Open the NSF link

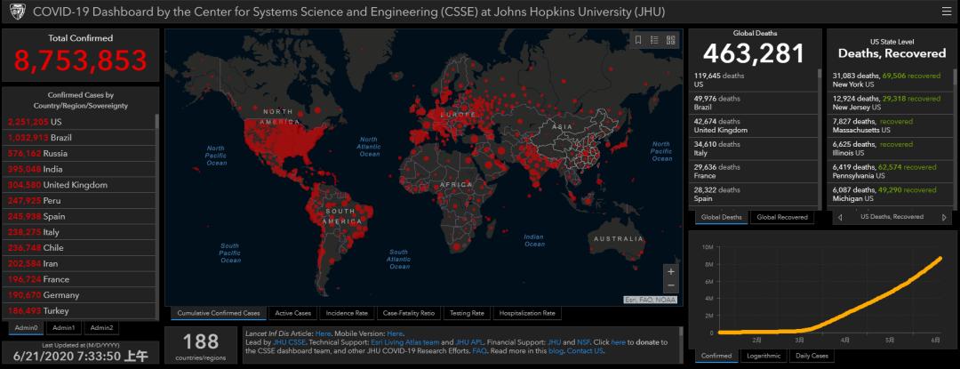[583, 342]
